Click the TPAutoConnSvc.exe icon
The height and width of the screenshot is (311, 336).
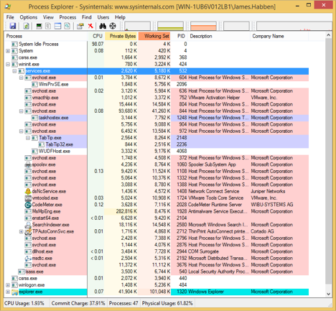[x=28, y=231]
